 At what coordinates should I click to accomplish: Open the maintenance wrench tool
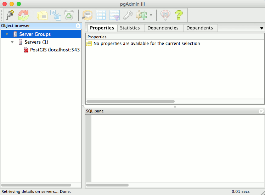coord(128,15)
